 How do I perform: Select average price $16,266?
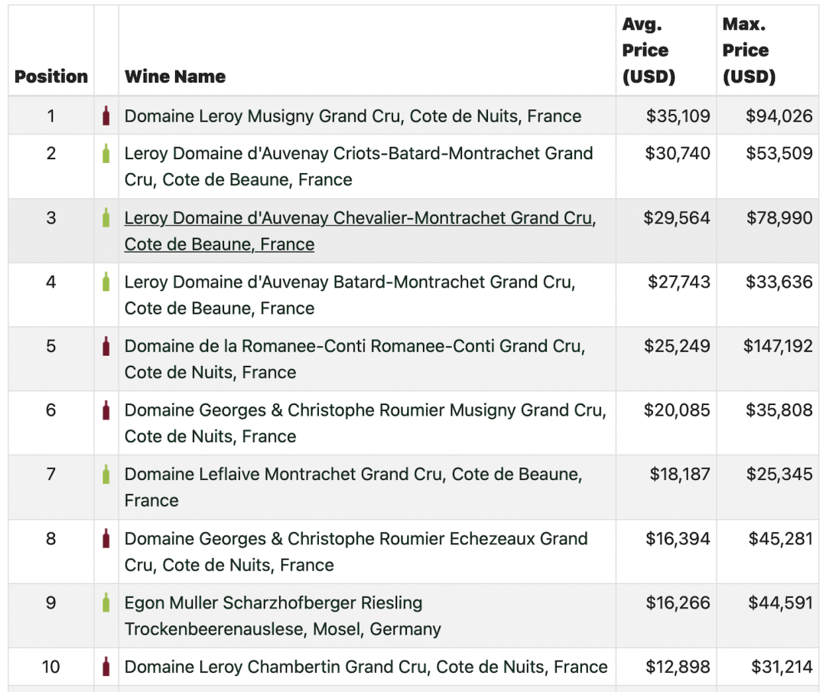click(x=678, y=603)
